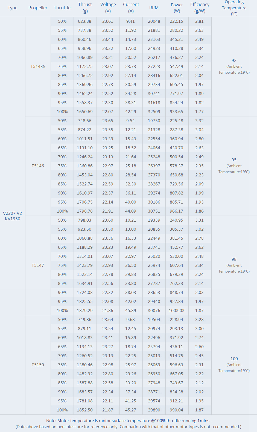257x432 pixels.
Task: Click the motor temperature note text
Action: point(128,421)
